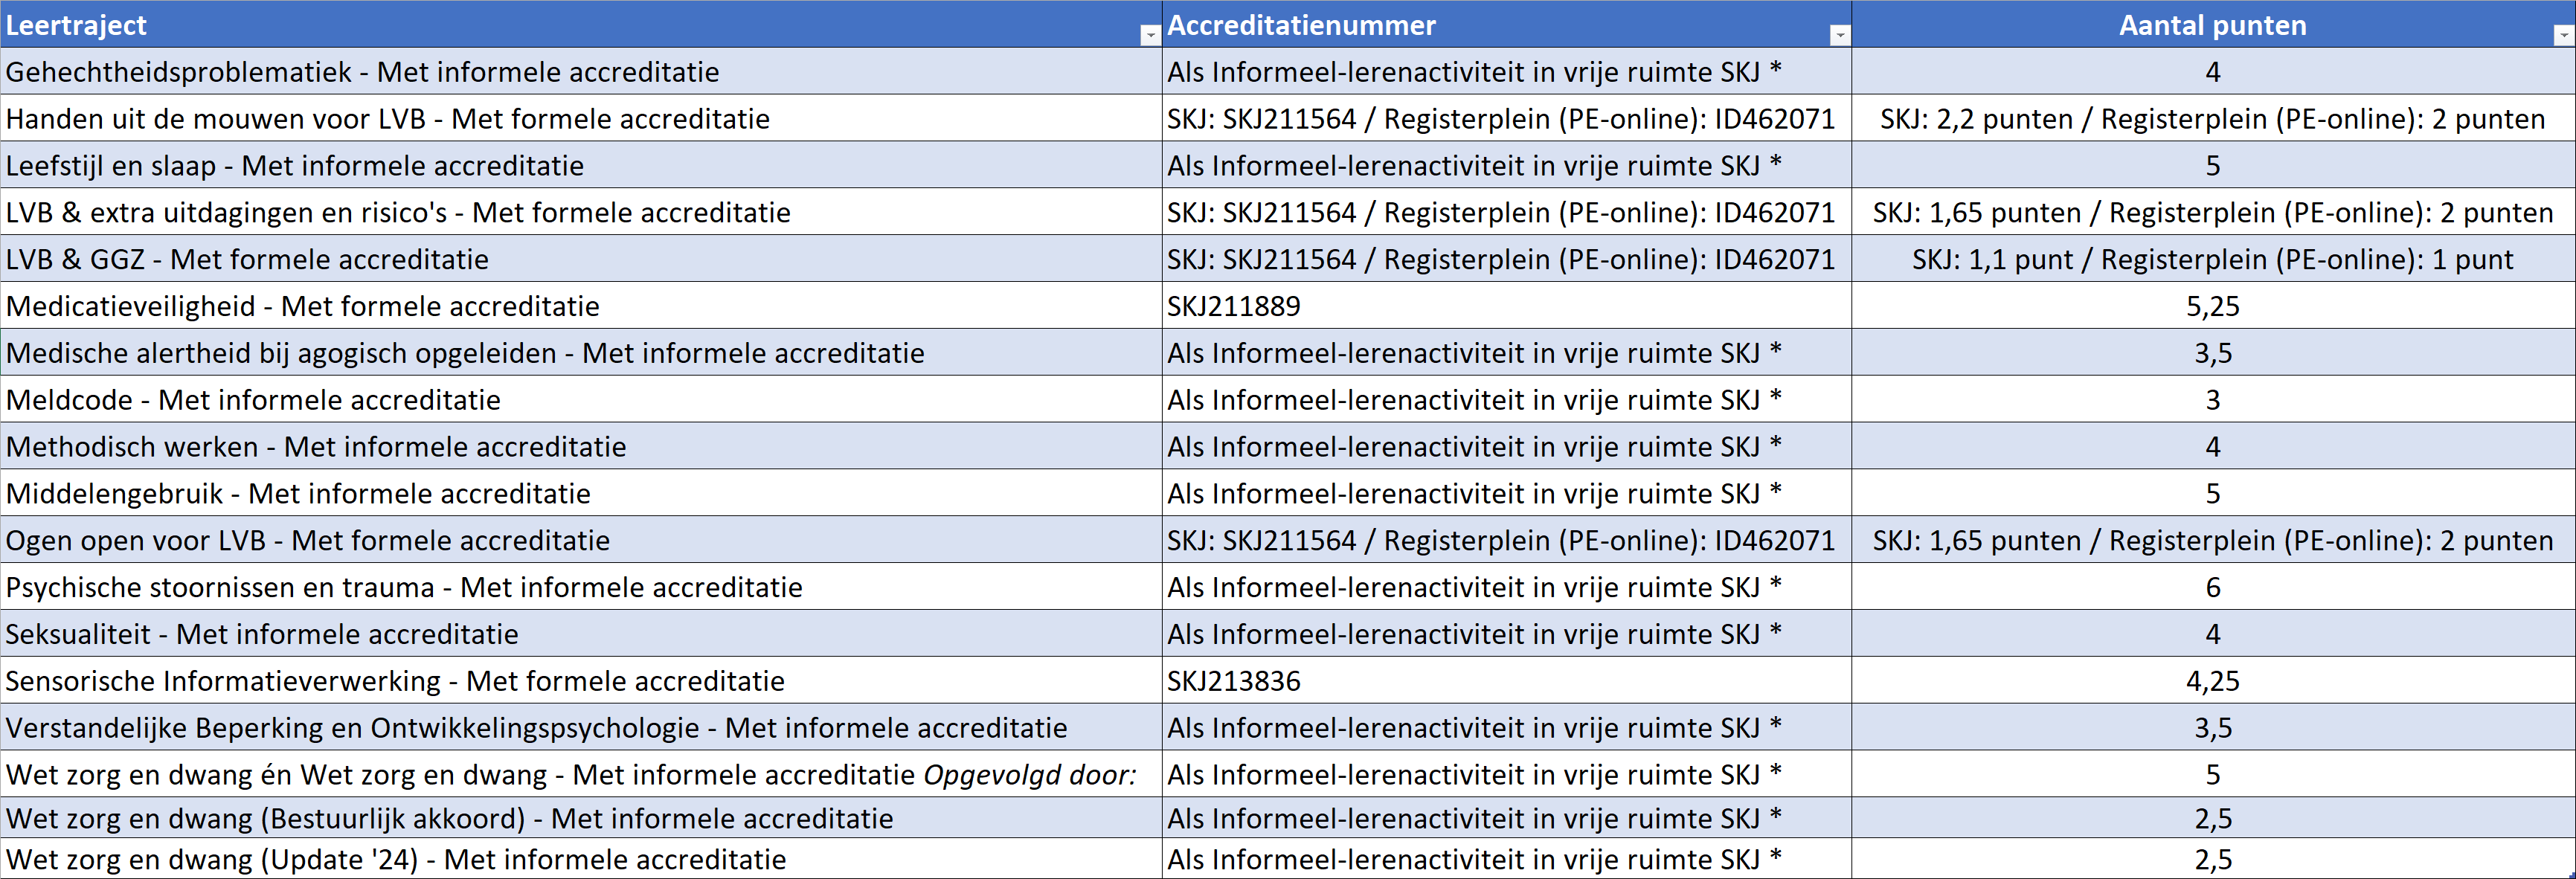This screenshot has height=879, width=2576.
Task: Click the points value 4,25 for Sensorische Informatieverwerking
Action: 2213,681
